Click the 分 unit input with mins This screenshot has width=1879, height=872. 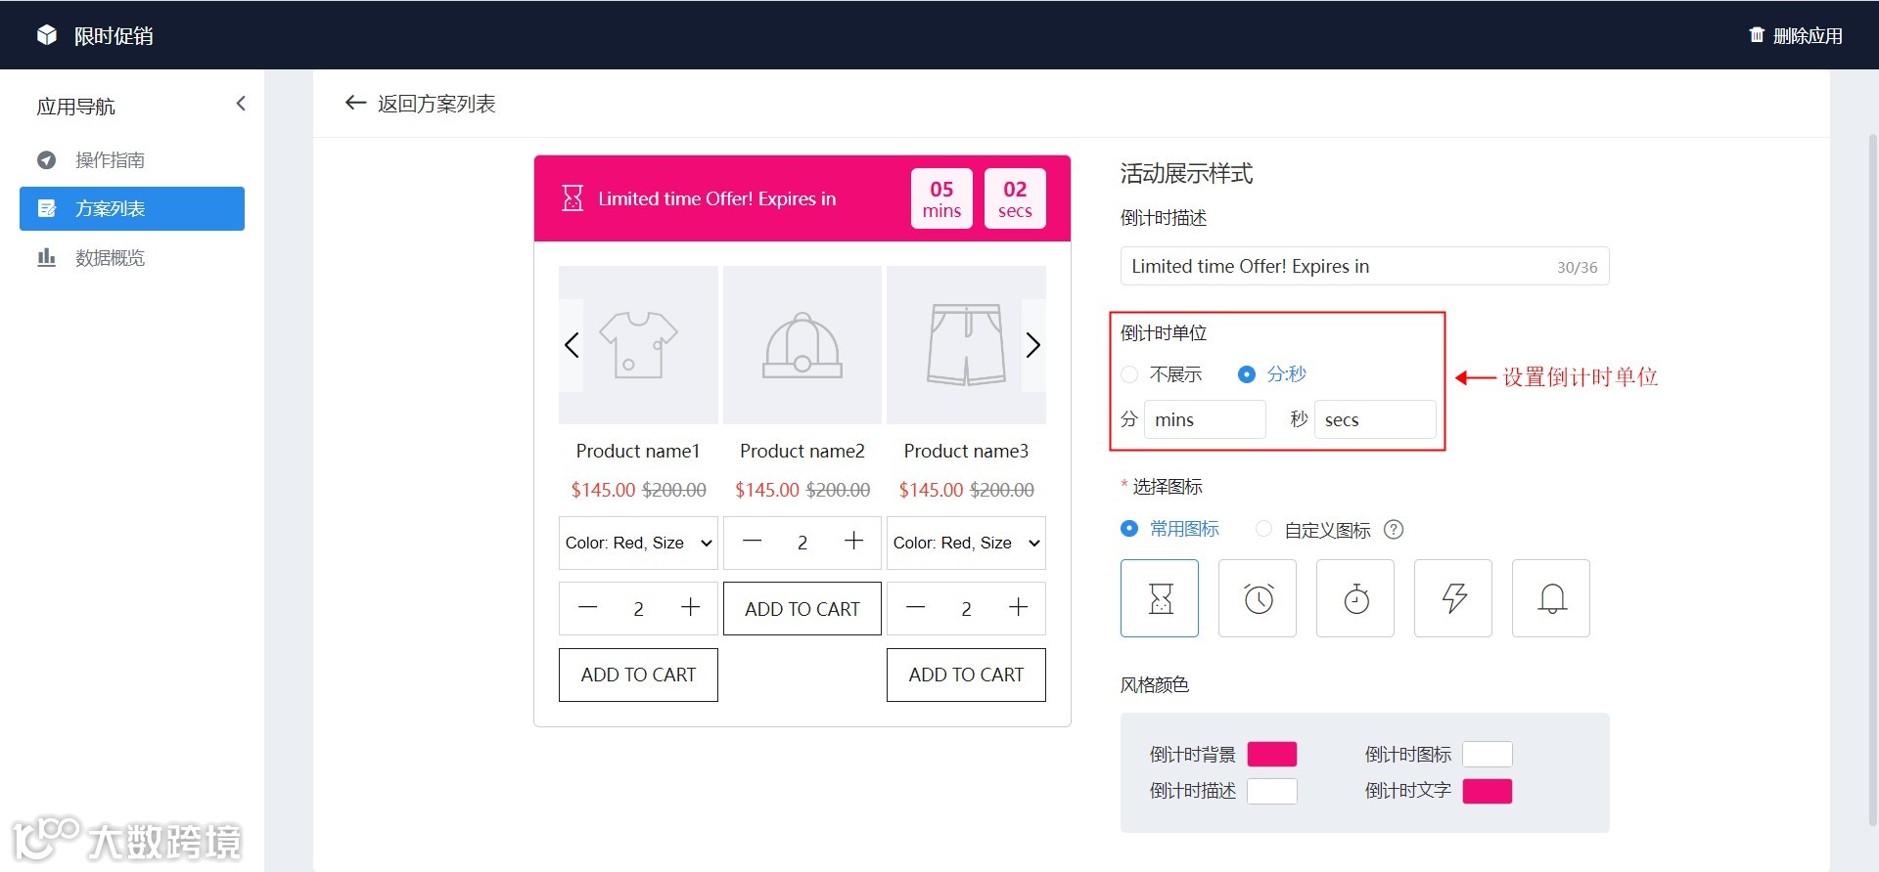(x=1205, y=419)
